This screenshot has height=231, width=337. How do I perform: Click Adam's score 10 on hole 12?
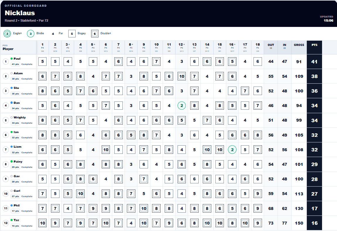pyautogui.click(x=182, y=76)
